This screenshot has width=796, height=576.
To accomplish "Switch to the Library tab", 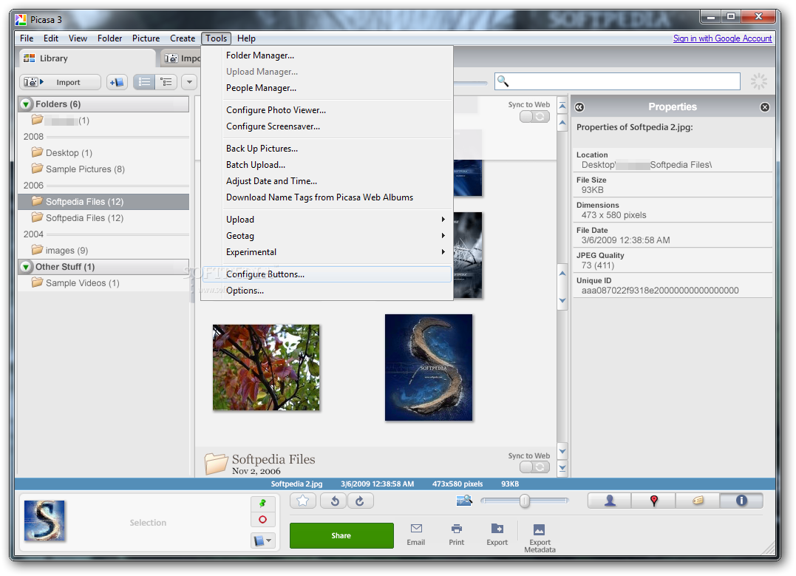I will 87,58.
